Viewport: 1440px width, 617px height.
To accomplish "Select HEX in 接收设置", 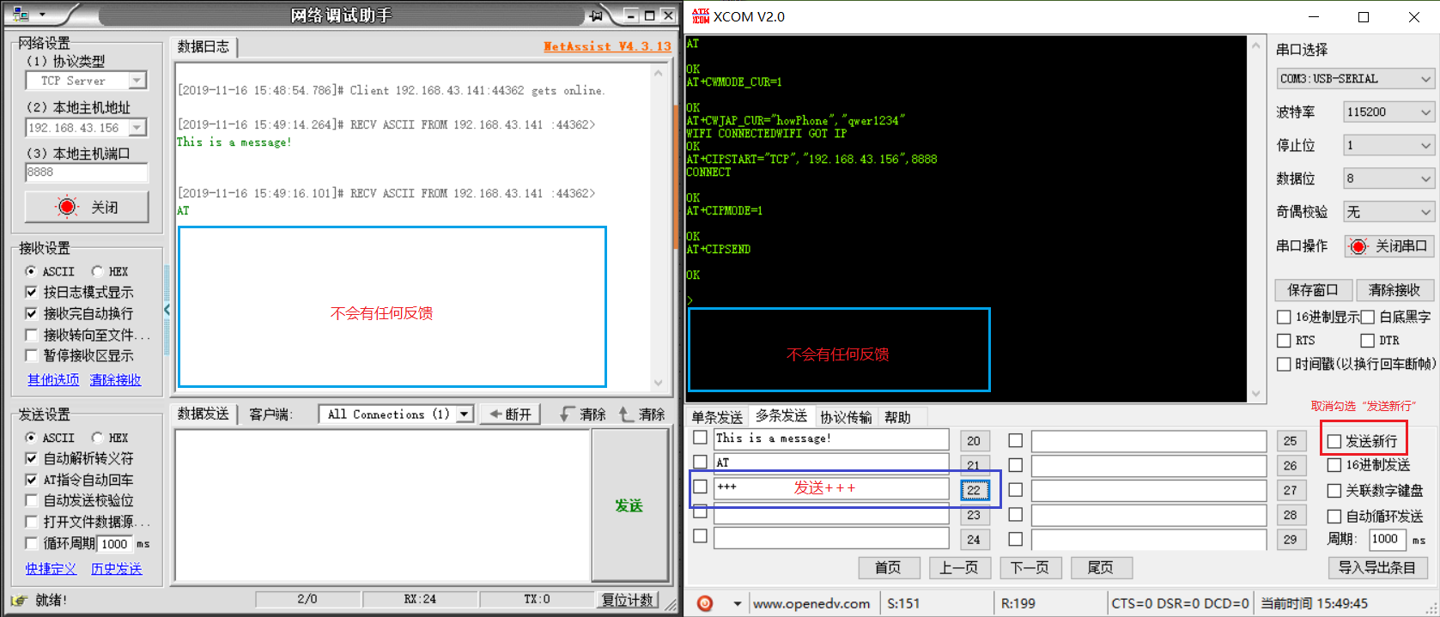I will pyautogui.click(x=97, y=271).
